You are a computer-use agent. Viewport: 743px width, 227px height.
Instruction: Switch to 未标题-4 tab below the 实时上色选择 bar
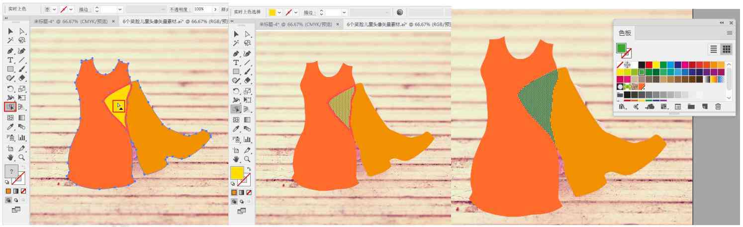(x=296, y=24)
